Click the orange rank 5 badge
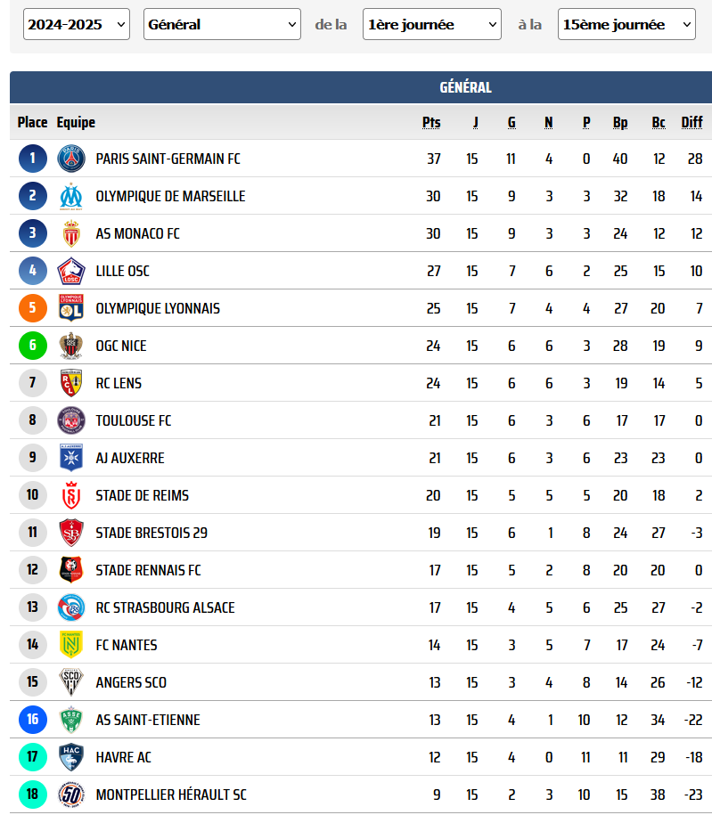The height and width of the screenshot is (815, 712). (x=33, y=308)
